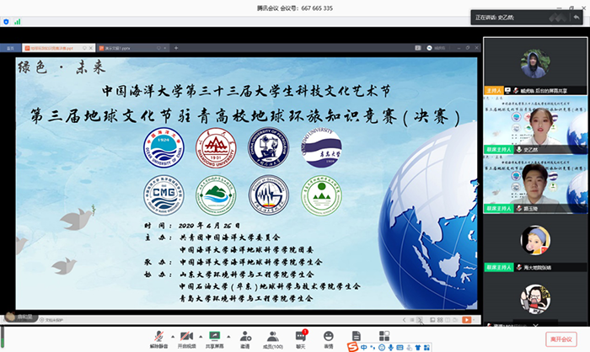
Task: Click the settings gear icon in toolbar
Action: point(384,335)
